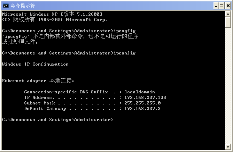Maximize the command prompt window

222,6
